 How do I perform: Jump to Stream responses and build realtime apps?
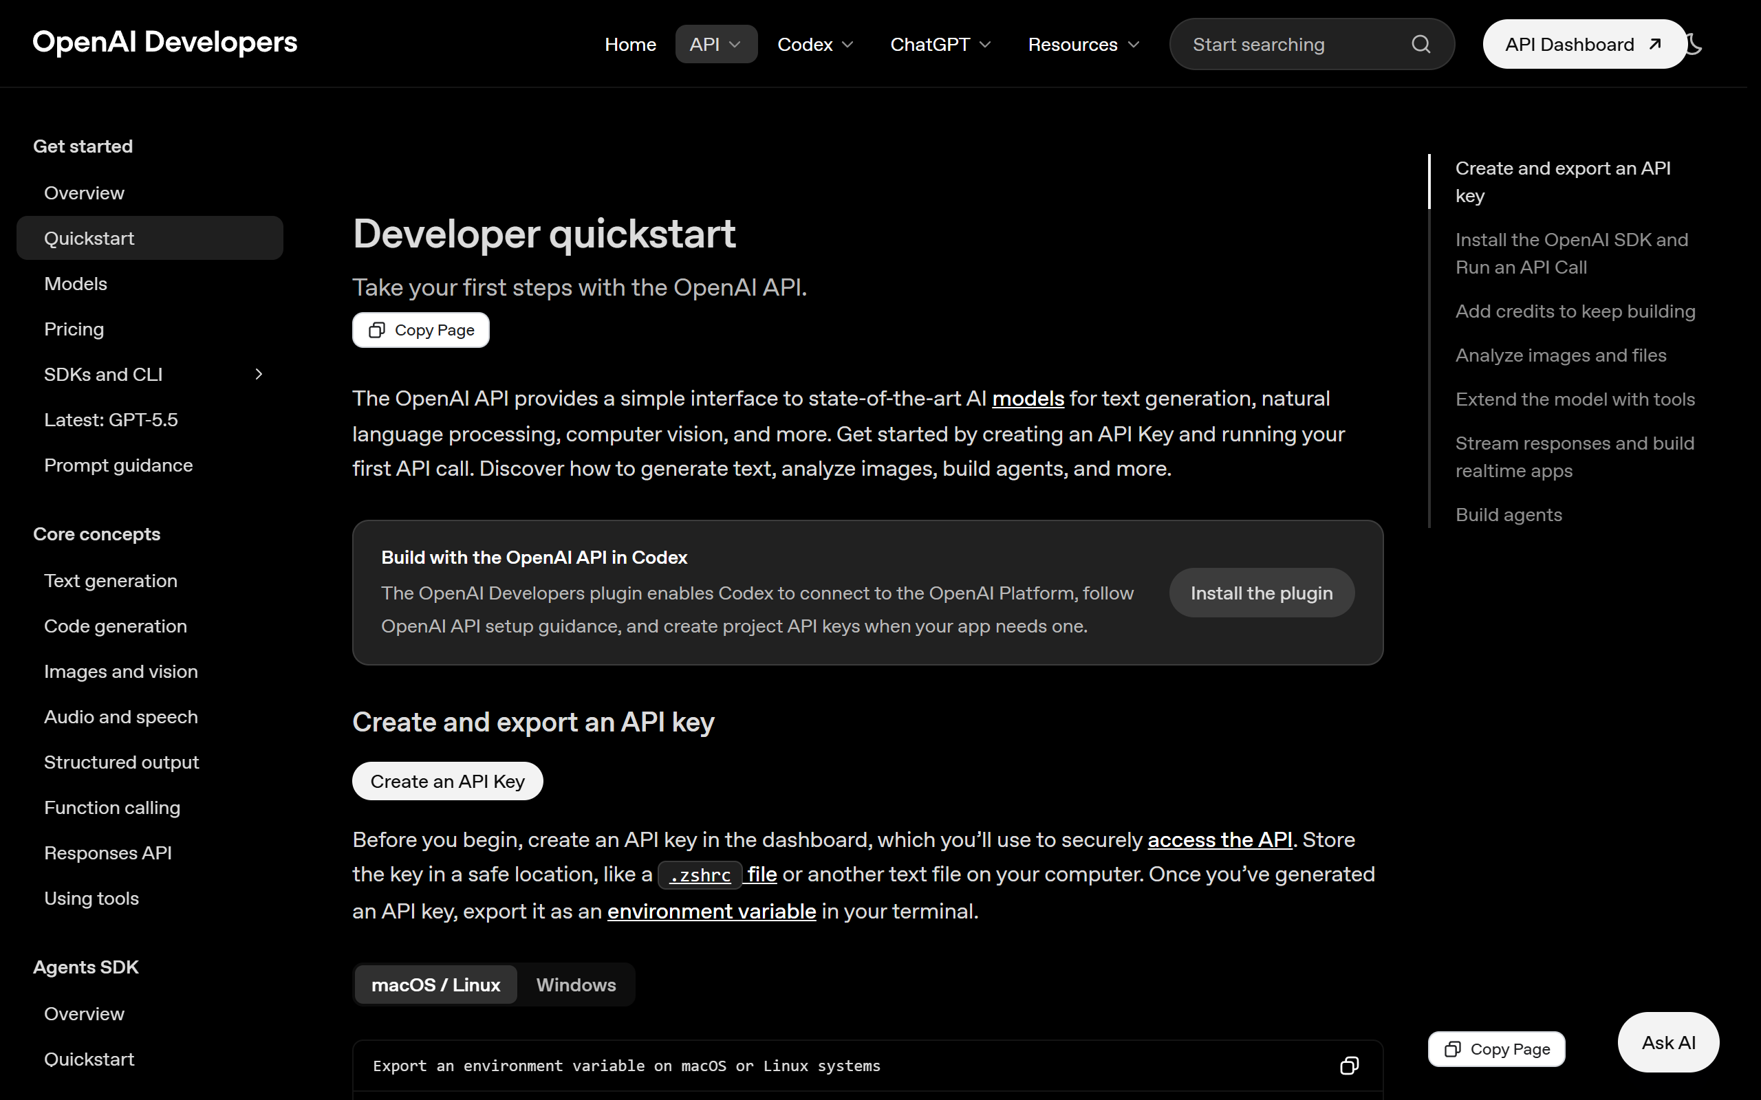[1574, 457]
